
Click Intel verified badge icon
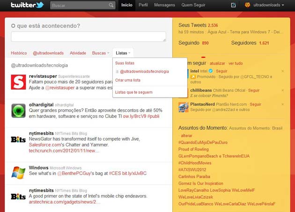(x=211, y=71)
